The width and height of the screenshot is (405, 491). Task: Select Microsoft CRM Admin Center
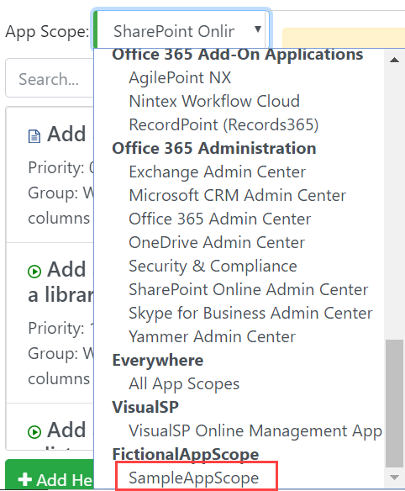tap(238, 195)
